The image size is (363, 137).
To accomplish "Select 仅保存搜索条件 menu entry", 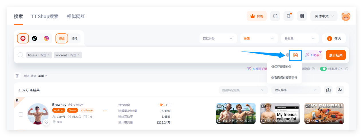I will [281, 67].
